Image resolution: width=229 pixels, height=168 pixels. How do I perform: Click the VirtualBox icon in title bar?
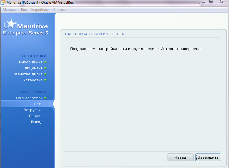click(3, 3)
